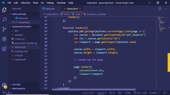Viewport: 170px width, 95px height.
Task: Click the closing "</script>" tag
Action: [x=63, y=88]
